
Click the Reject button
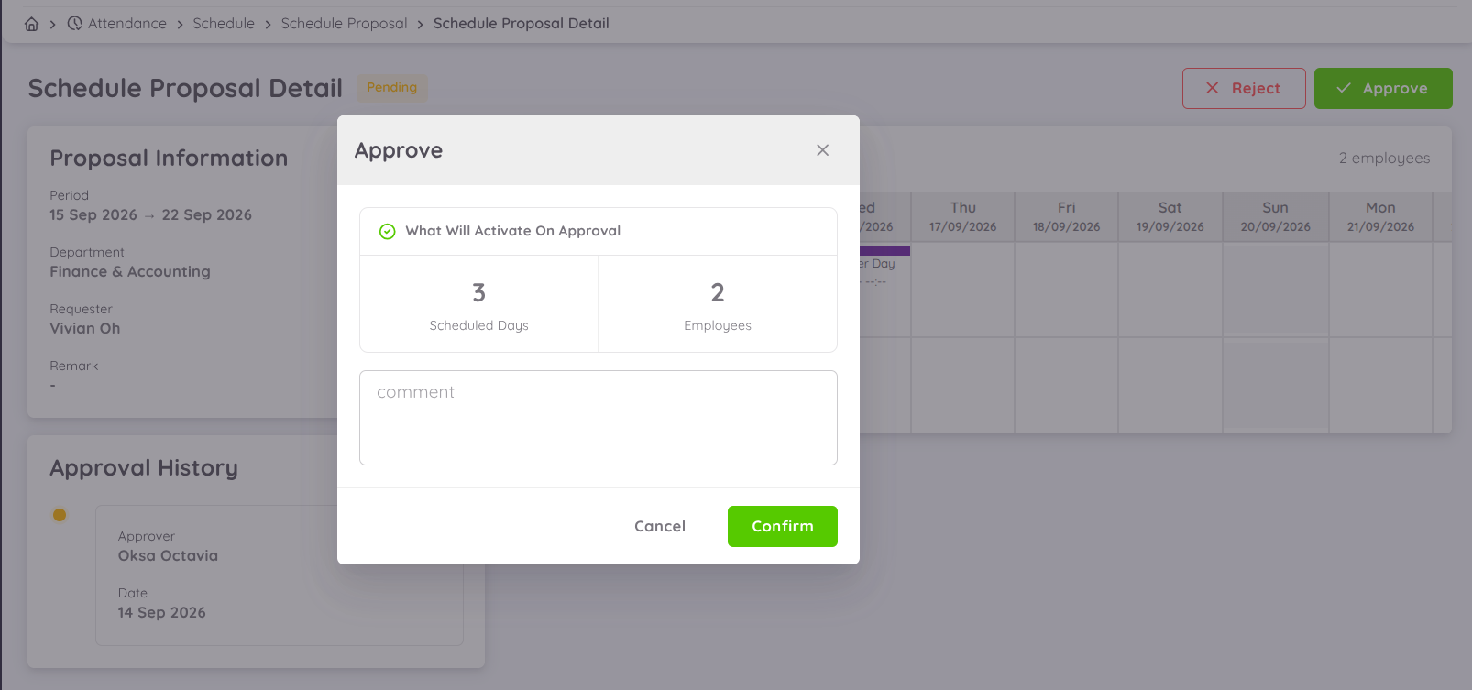coord(1244,88)
